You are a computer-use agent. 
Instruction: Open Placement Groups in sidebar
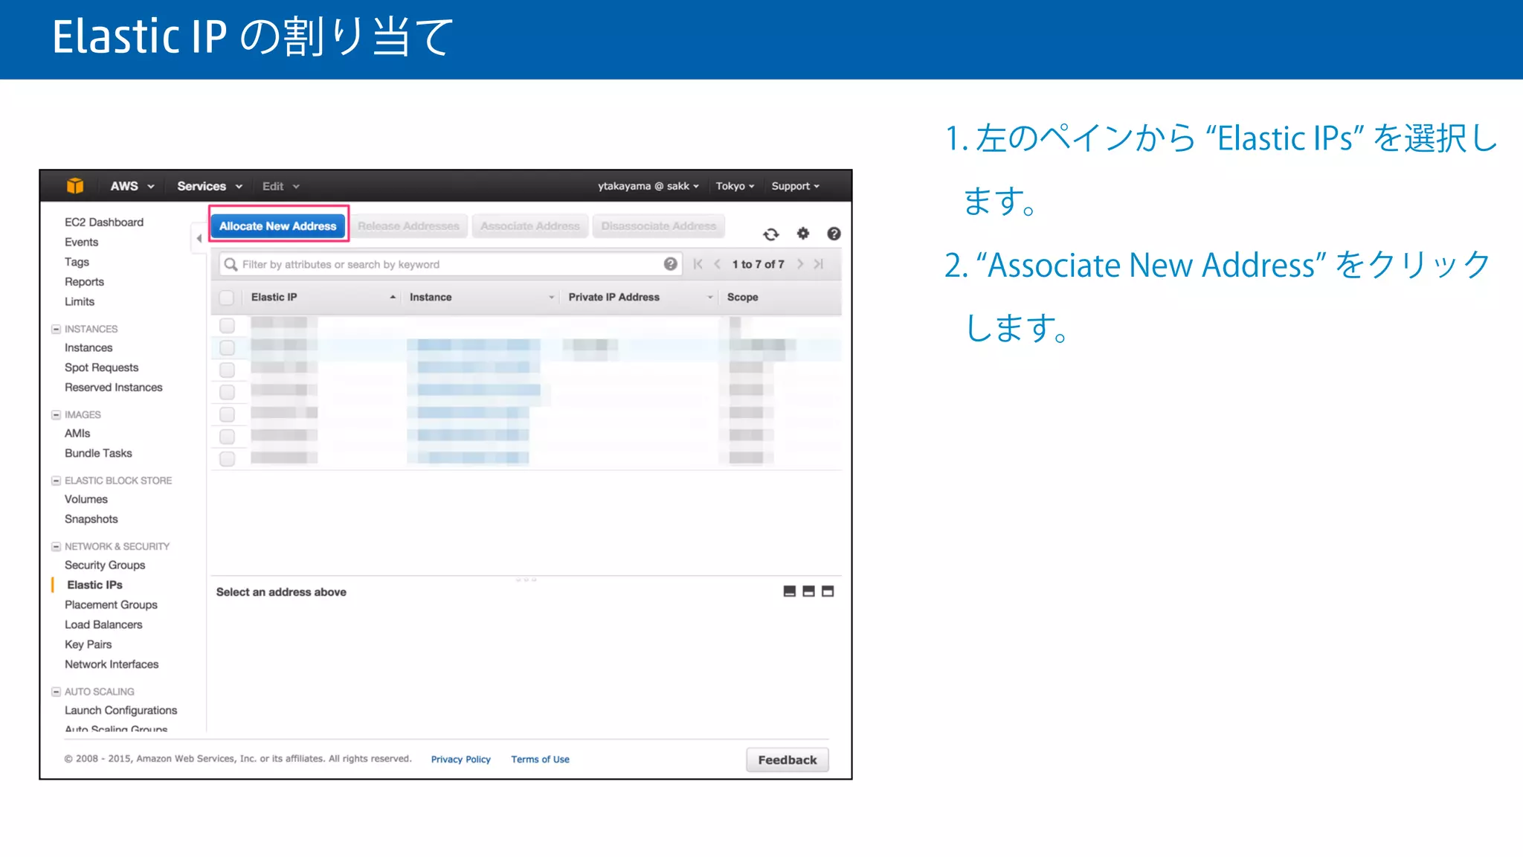111,605
